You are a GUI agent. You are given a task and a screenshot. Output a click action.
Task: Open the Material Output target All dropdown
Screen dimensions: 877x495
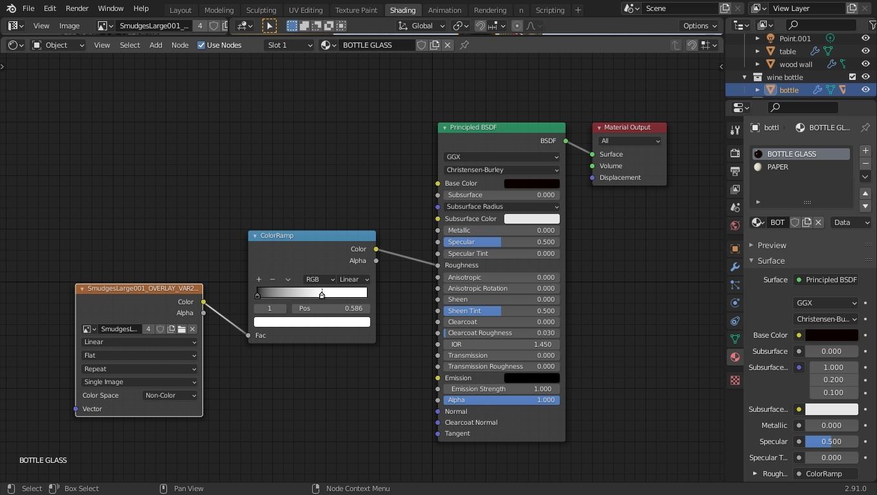point(630,141)
